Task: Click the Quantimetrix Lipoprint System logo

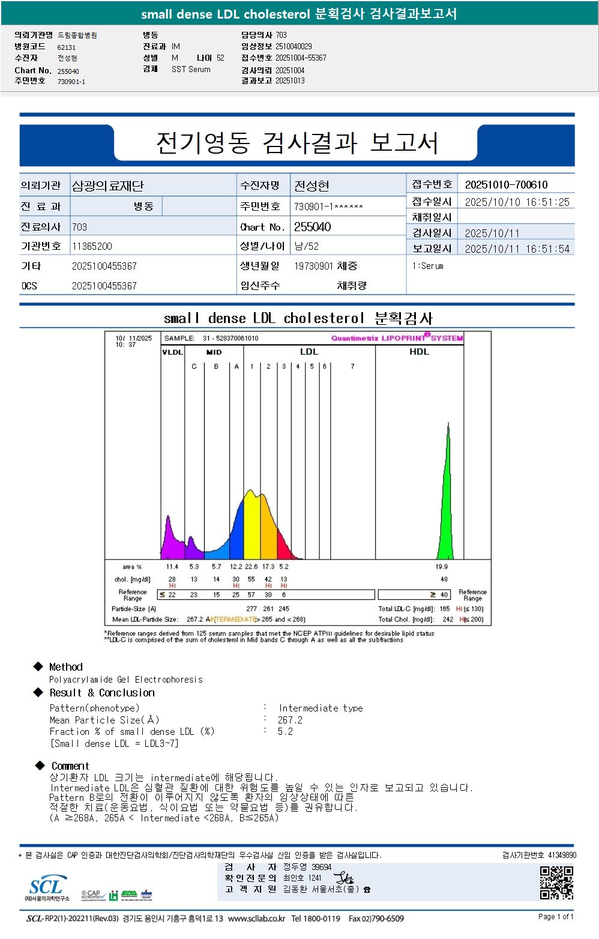Action: [397, 338]
